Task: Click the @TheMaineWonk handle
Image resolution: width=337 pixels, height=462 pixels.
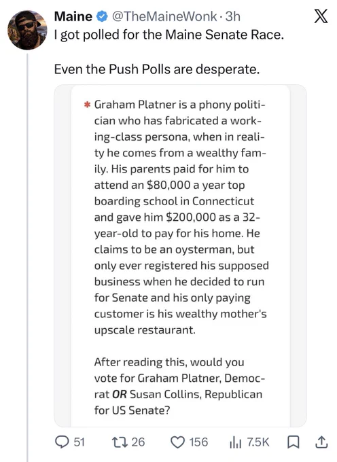Action: pos(164,16)
